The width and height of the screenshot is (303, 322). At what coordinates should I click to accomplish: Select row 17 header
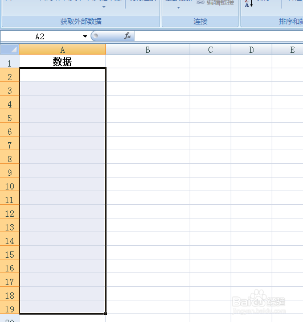pos(10,280)
